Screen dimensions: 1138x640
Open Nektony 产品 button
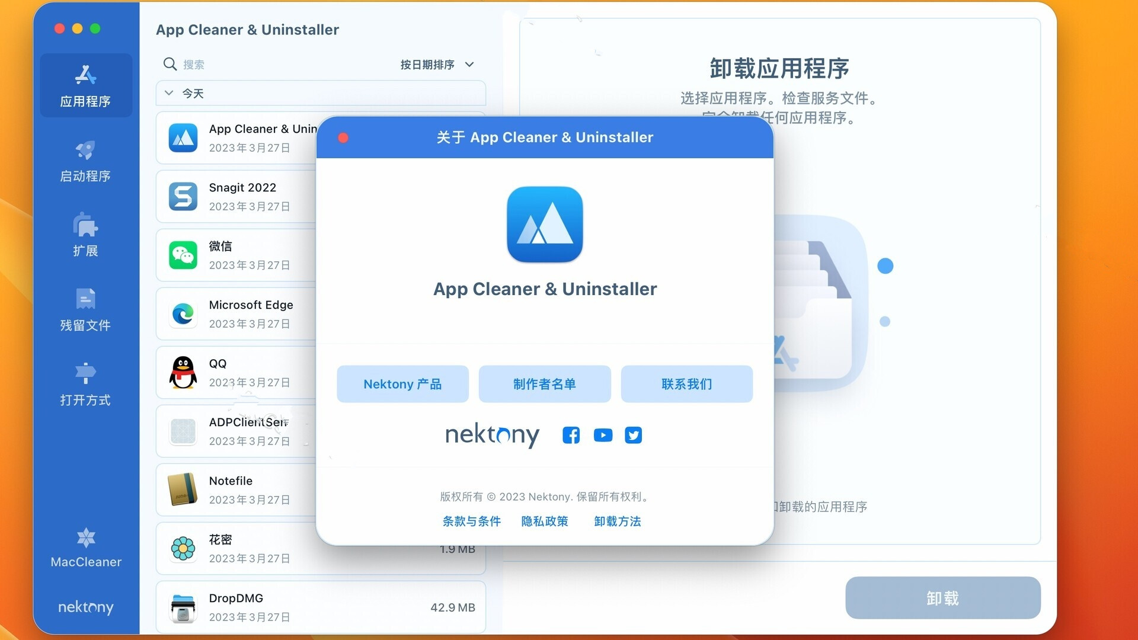[402, 384]
